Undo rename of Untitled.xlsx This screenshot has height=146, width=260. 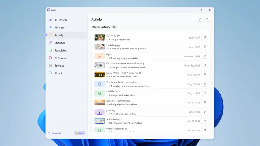point(205,93)
